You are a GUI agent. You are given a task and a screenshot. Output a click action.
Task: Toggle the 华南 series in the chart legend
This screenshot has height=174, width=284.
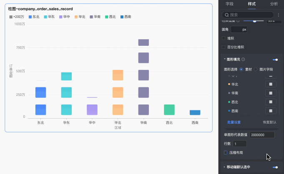(x=95, y=17)
